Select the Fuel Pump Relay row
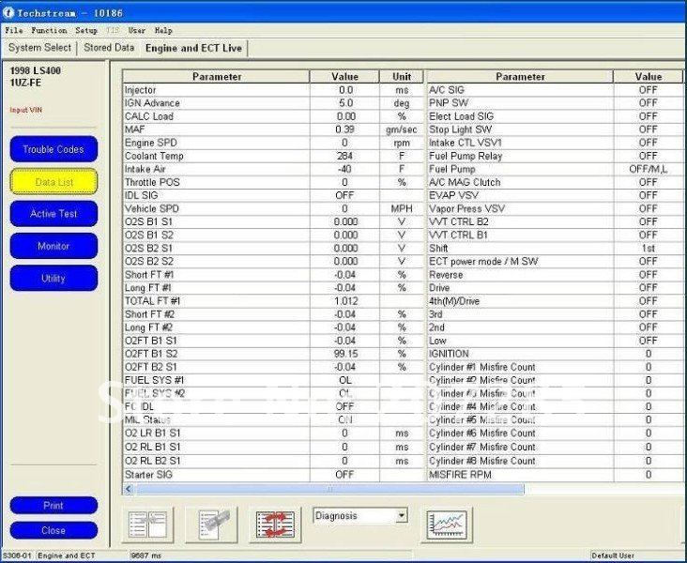The width and height of the screenshot is (687, 563). (555, 156)
